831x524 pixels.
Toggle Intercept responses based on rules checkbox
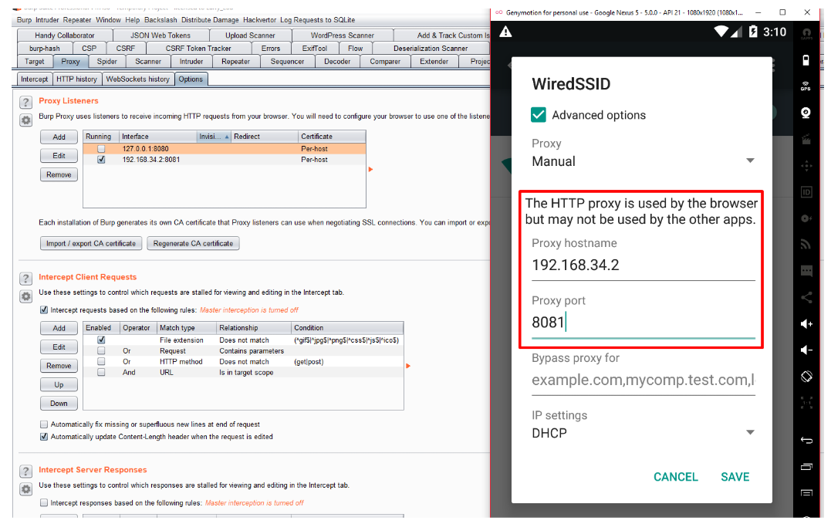pos(44,503)
